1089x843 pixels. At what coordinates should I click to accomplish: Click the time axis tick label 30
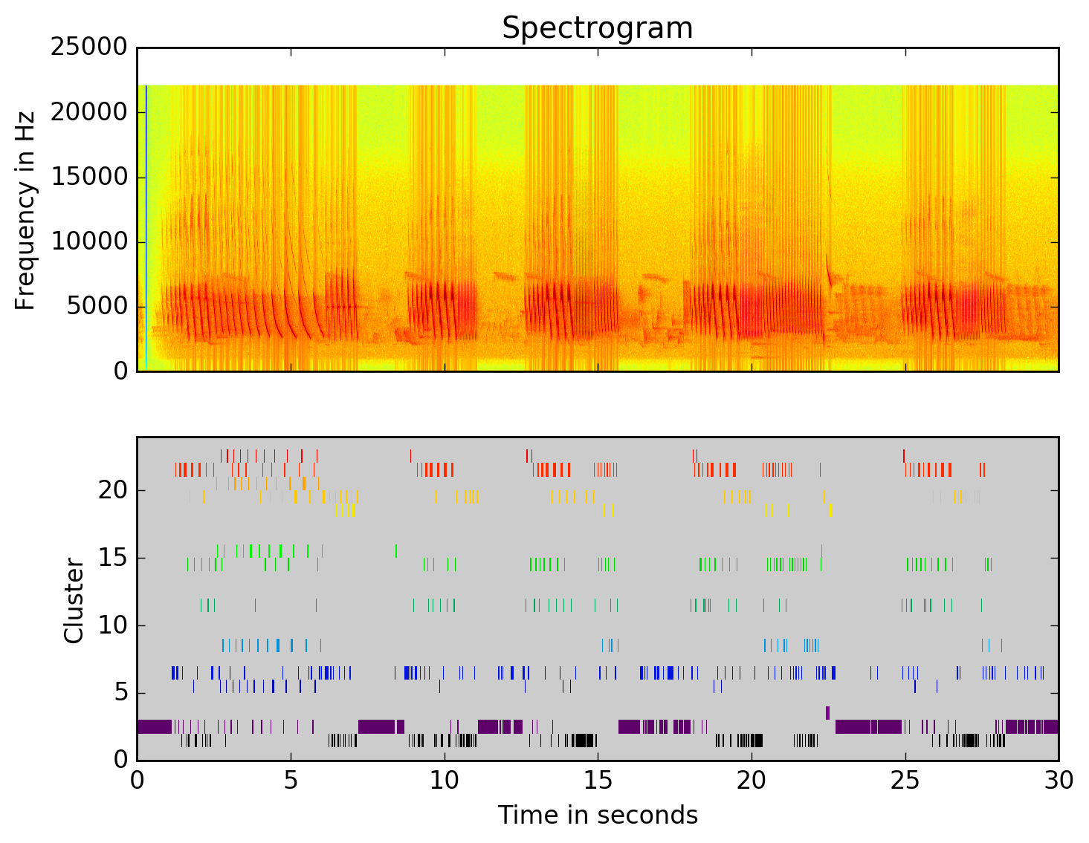point(1059,781)
